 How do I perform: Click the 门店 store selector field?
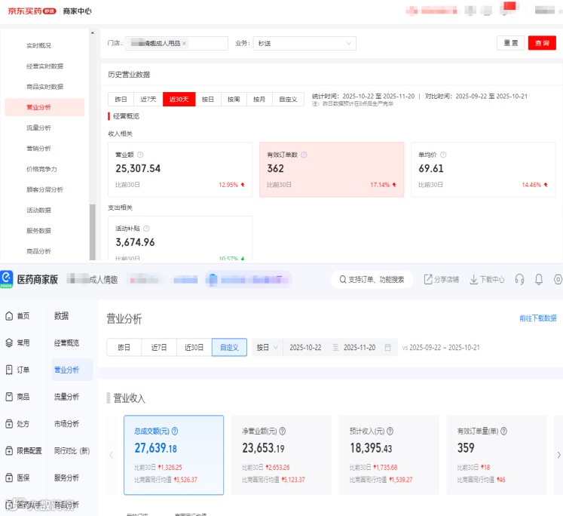pyautogui.click(x=176, y=43)
